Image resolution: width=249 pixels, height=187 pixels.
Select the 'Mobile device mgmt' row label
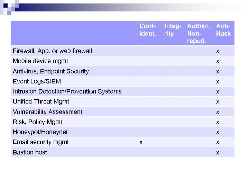pos(40,61)
